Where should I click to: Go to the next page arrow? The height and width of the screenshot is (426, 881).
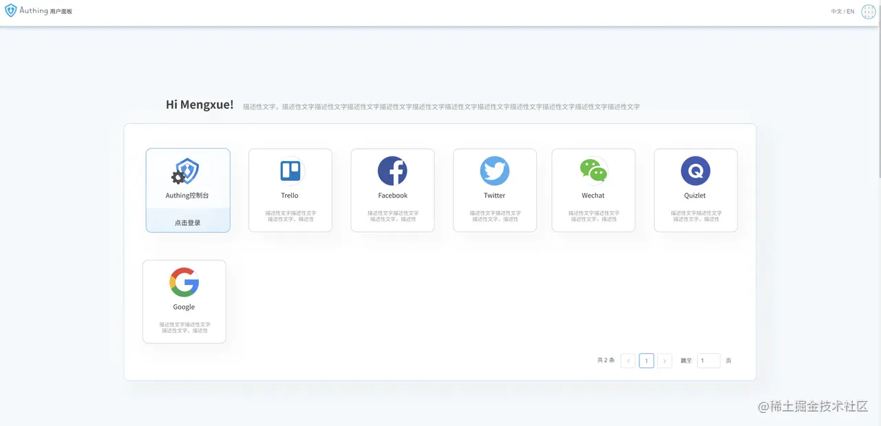pyautogui.click(x=664, y=361)
